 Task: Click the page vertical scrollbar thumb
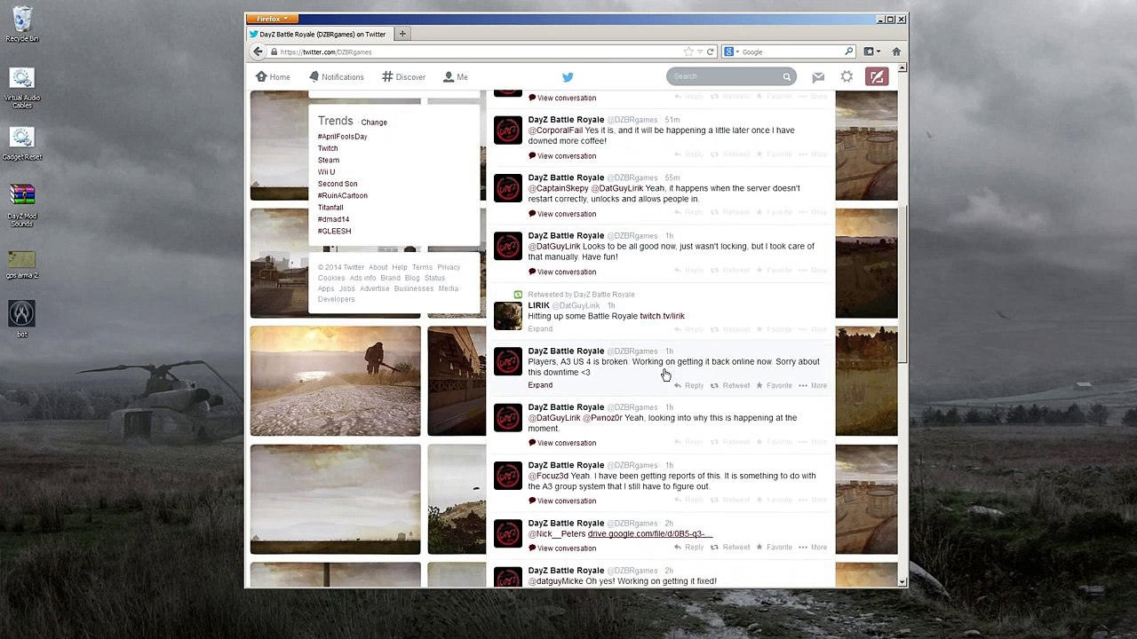(902, 284)
